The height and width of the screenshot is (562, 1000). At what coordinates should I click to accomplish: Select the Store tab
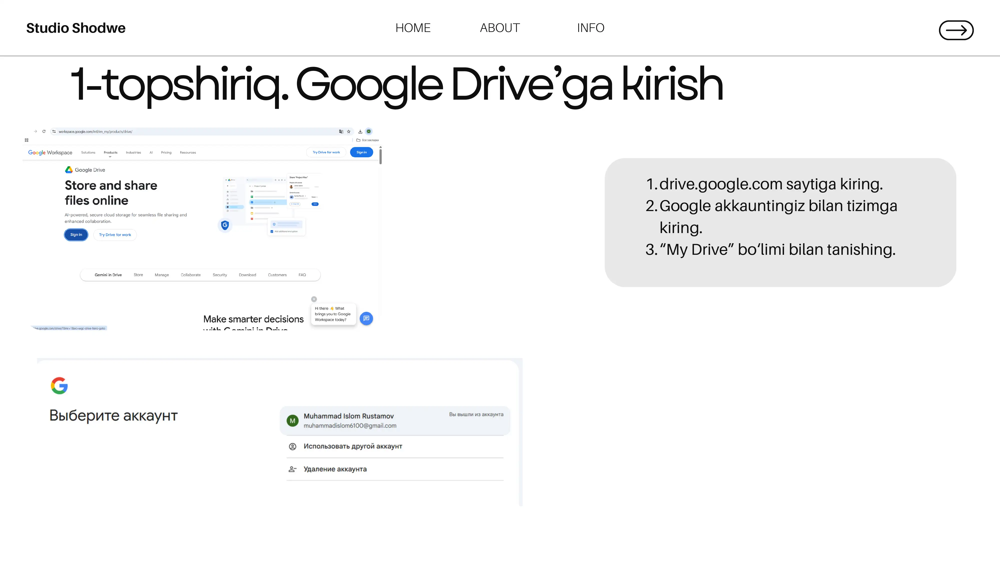[138, 275]
